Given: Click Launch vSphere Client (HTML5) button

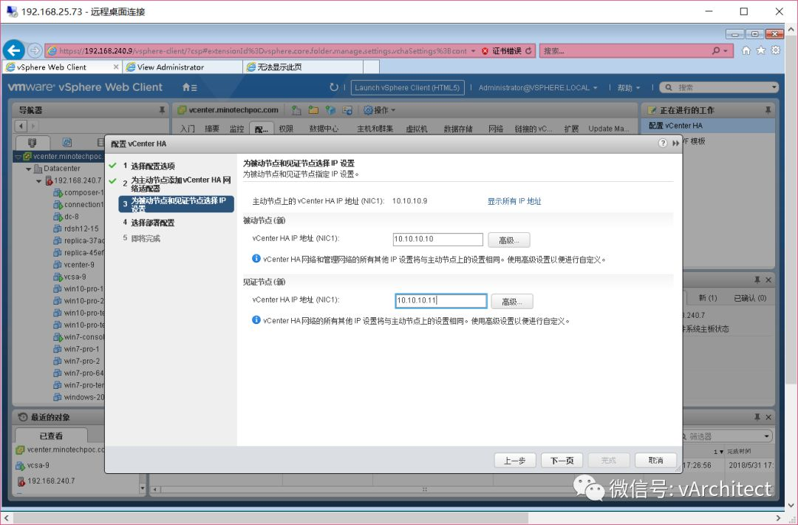Looking at the screenshot, I should click(x=407, y=87).
